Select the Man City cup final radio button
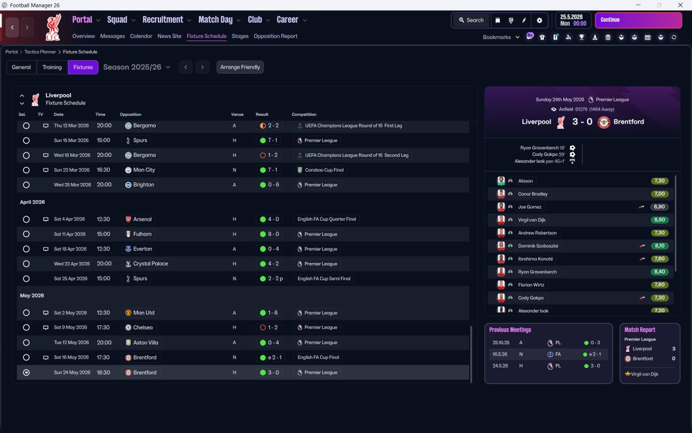The height and width of the screenshot is (433, 692). click(26, 170)
